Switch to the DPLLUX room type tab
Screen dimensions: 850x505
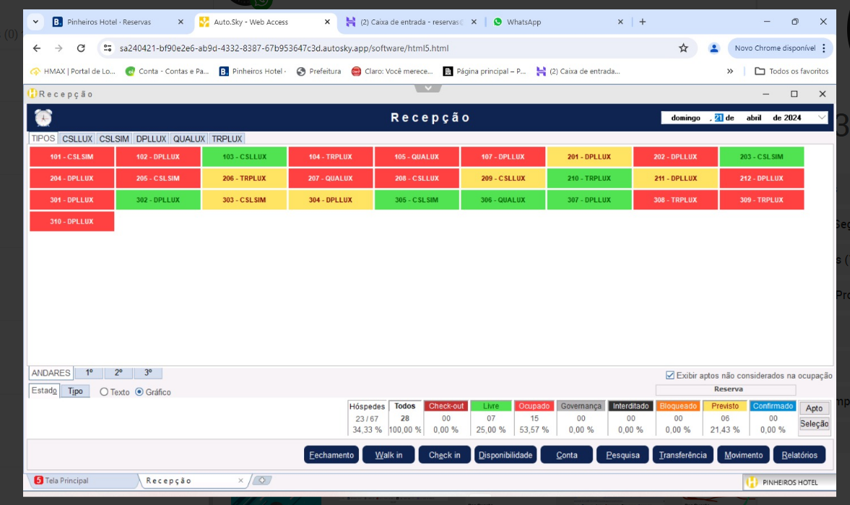tap(151, 139)
